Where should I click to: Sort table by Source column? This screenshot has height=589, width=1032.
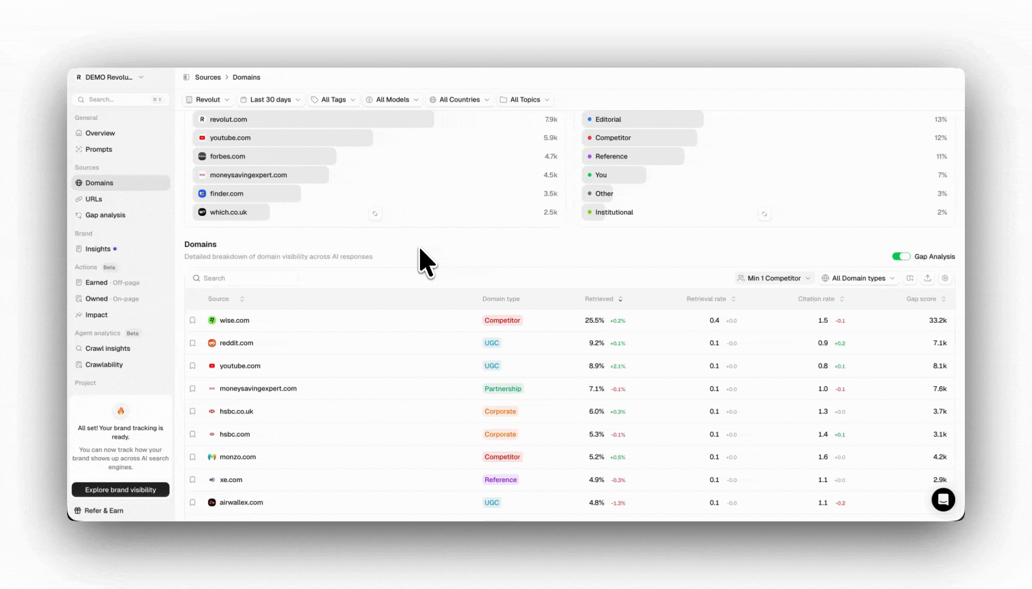click(x=226, y=299)
